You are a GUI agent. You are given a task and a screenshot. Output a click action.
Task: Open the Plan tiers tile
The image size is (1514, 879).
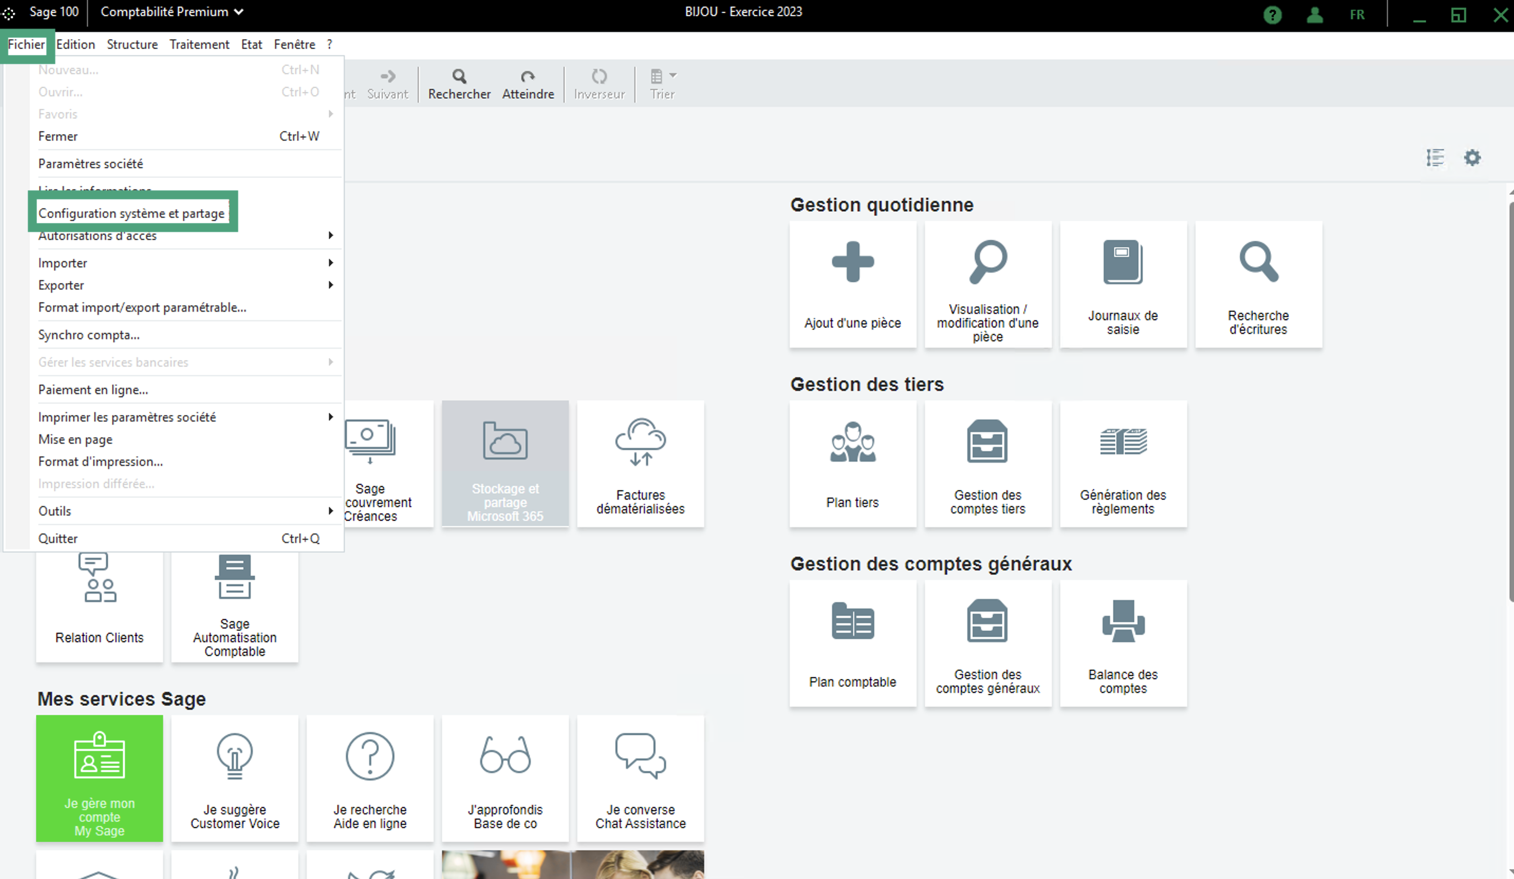point(853,463)
